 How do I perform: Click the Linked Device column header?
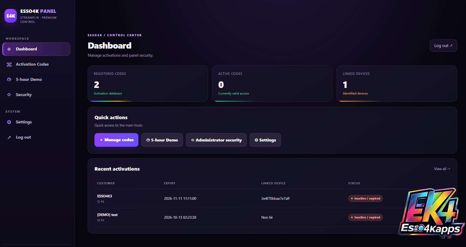coord(273,183)
